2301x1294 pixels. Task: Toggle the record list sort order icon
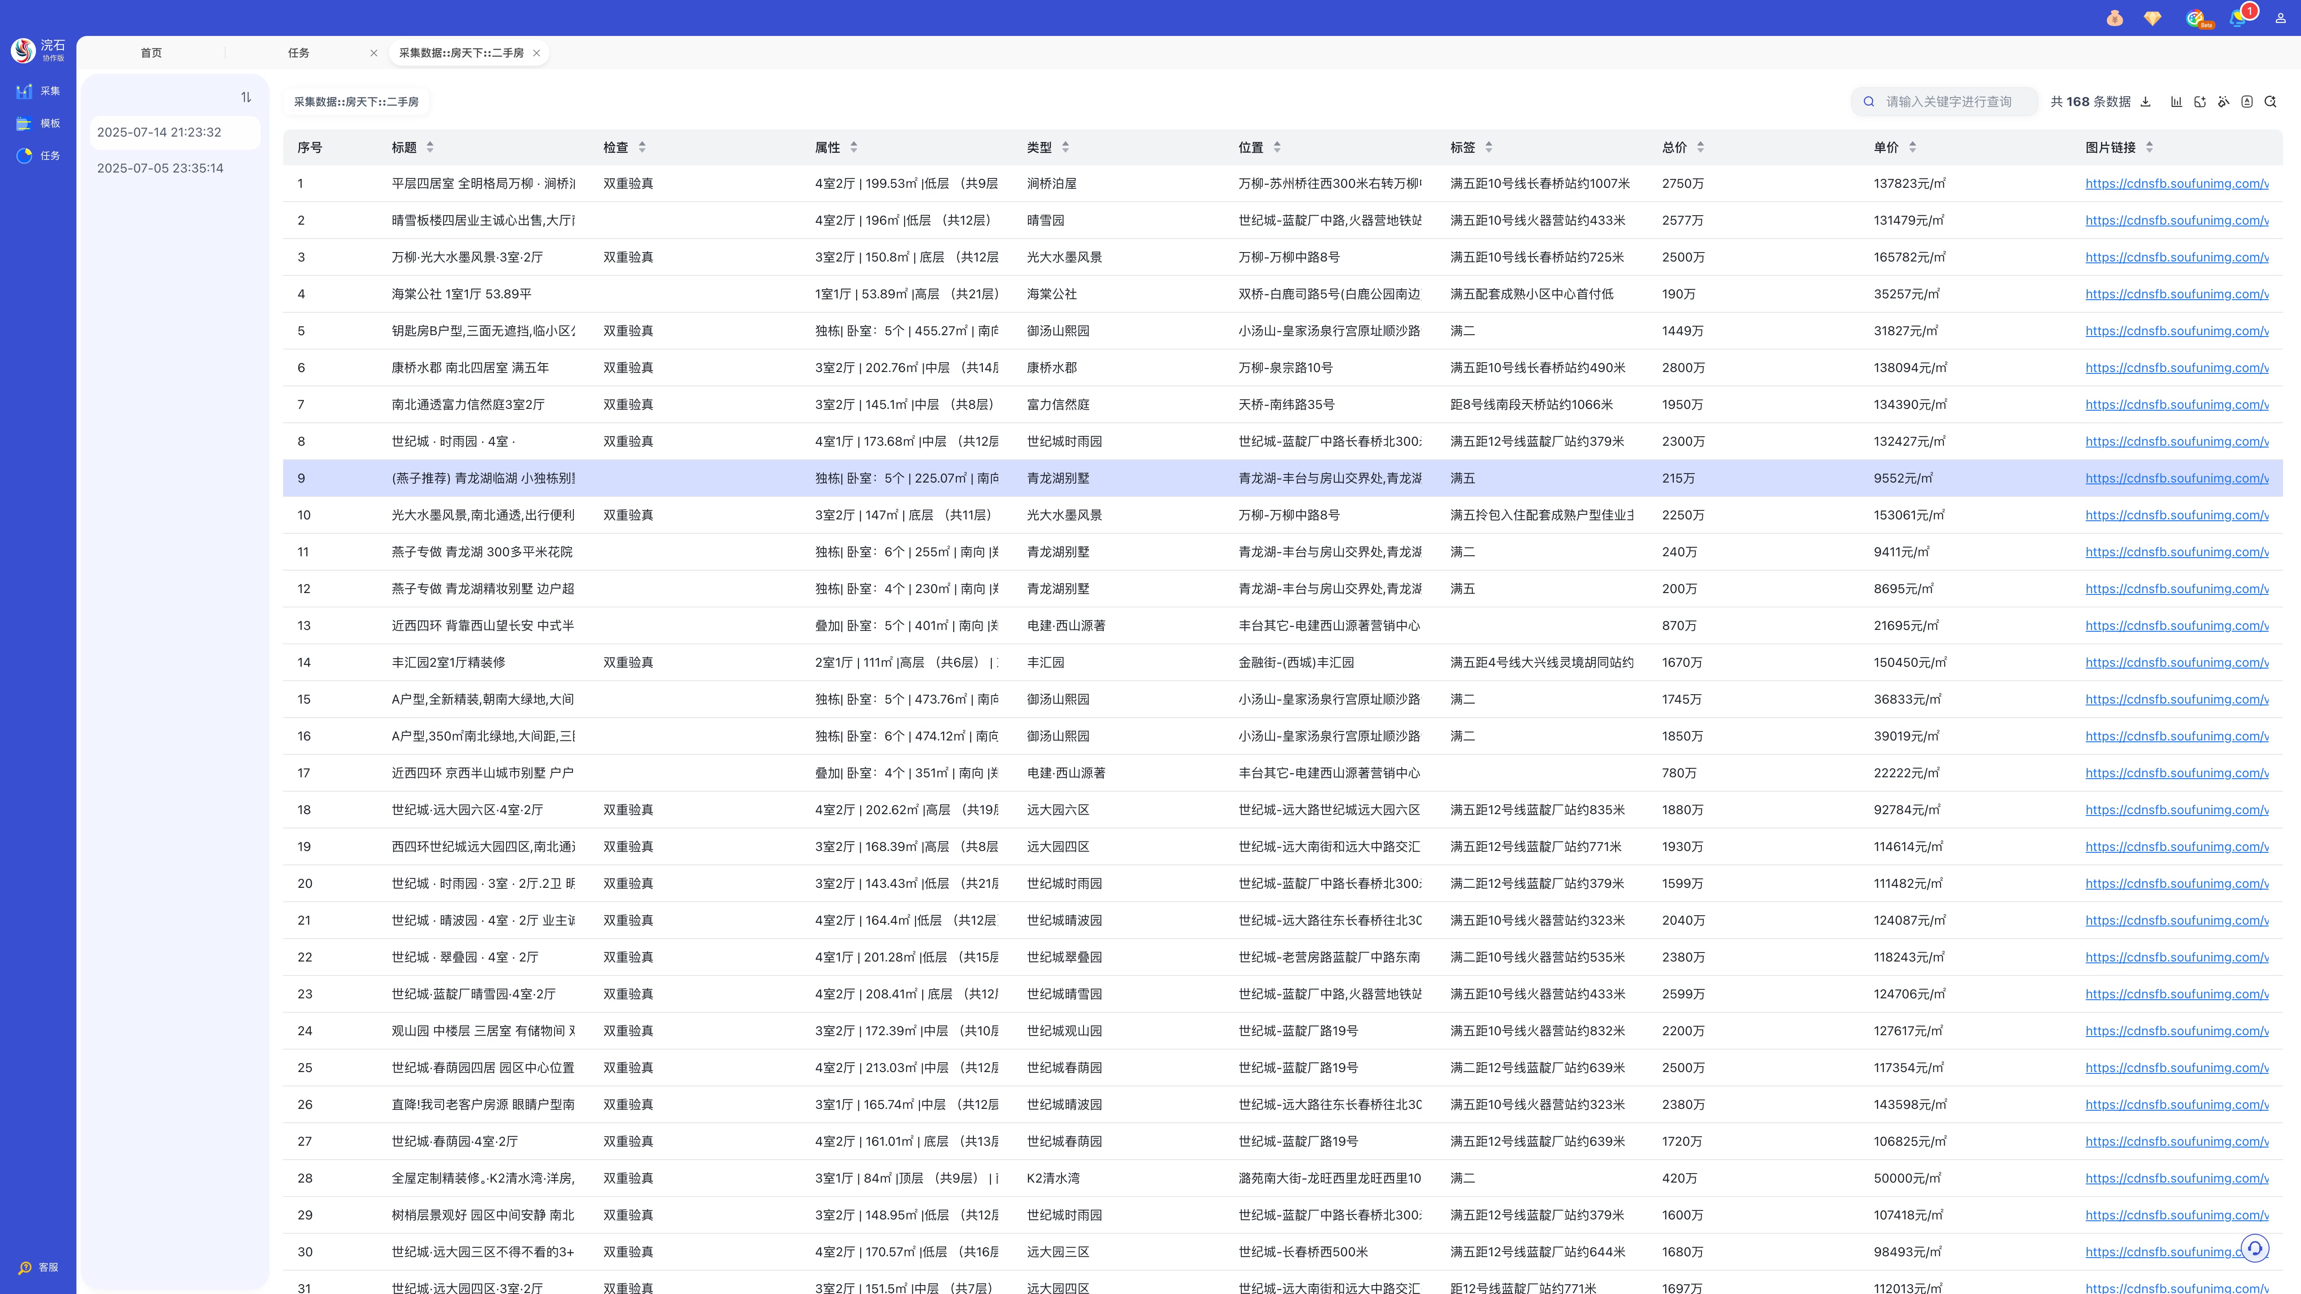[x=246, y=97]
